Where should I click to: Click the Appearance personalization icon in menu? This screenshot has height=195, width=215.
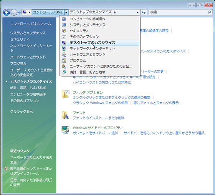[x=64, y=43]
